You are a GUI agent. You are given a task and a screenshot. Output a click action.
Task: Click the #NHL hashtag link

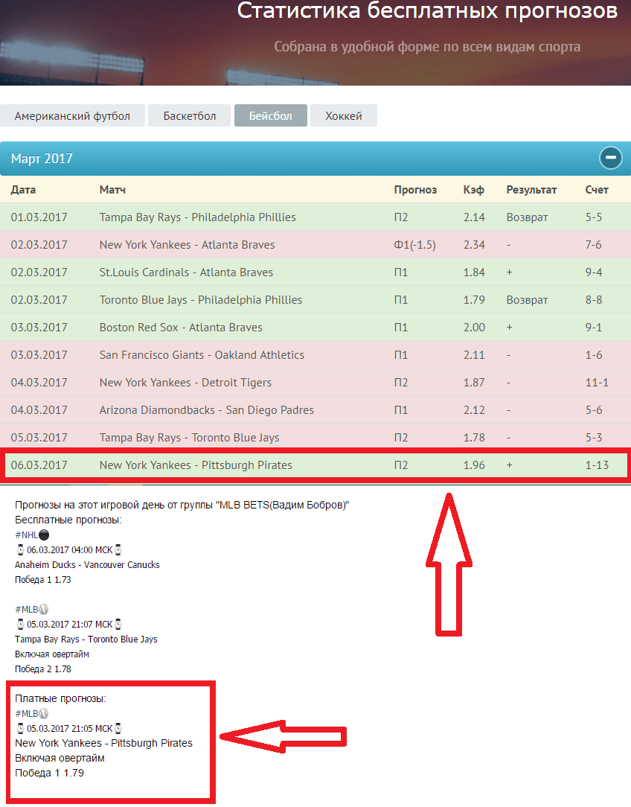click(26, 535)
